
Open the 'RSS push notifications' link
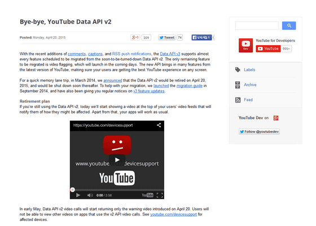(131, 54)
